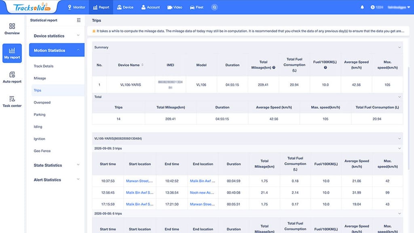Click the search magnifier icon in header
The height and width of the screenshot is (233, 414).
coord(214,7)
